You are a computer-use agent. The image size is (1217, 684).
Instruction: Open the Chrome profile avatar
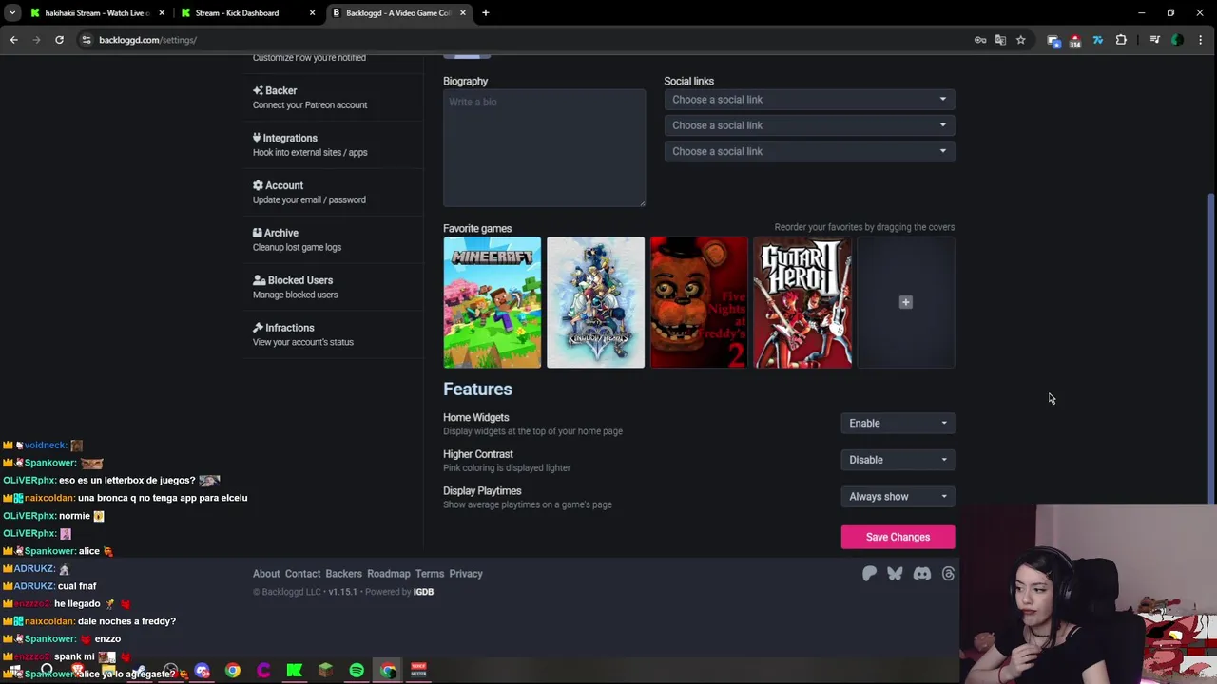tap(1177, 40)
